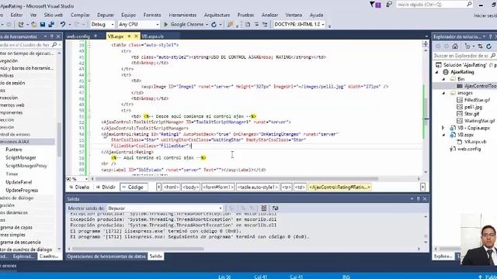Screen dimensions: 497x279
Task: Toggle word wrap icon in Output panel
Action: 275,208
